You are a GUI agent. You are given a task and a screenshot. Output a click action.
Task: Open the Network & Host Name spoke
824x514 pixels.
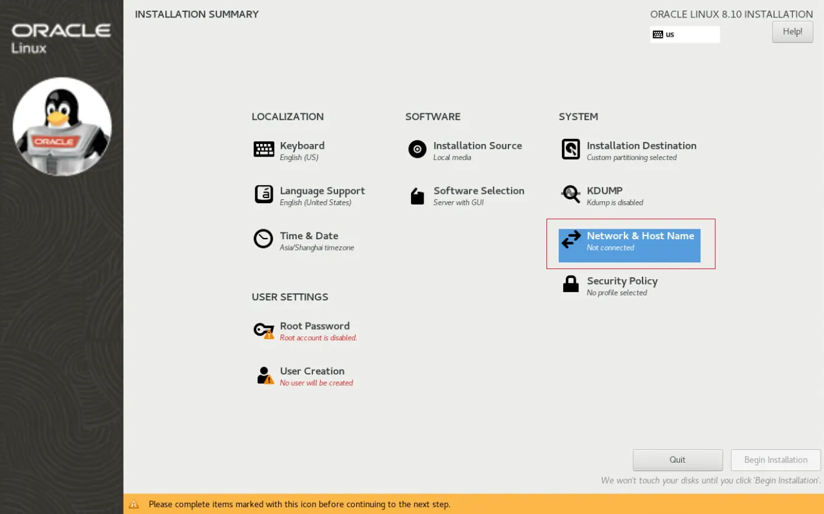coord(640,236)
